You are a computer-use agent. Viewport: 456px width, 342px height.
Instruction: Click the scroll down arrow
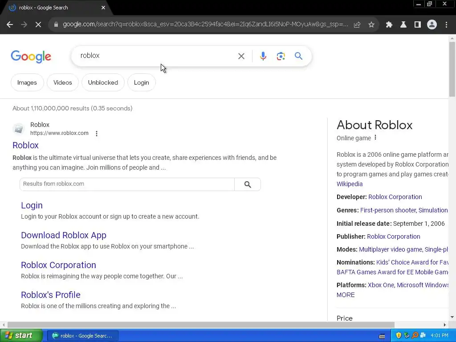click(x=452, y=317)
